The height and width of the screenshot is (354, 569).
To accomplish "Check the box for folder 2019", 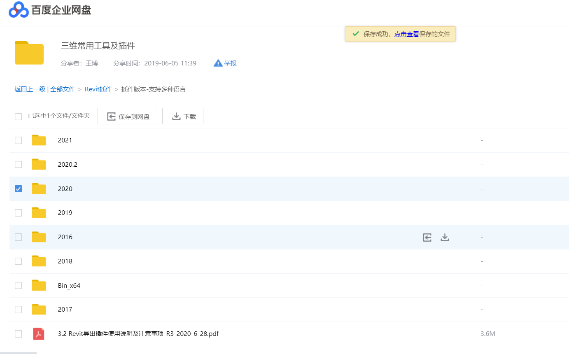I will coord(18,213).
